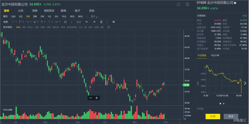This screenshot has width=249, height=124.
Task: Open the 窝轮权证 warrants tab
Action: click(x=49, y=11)
